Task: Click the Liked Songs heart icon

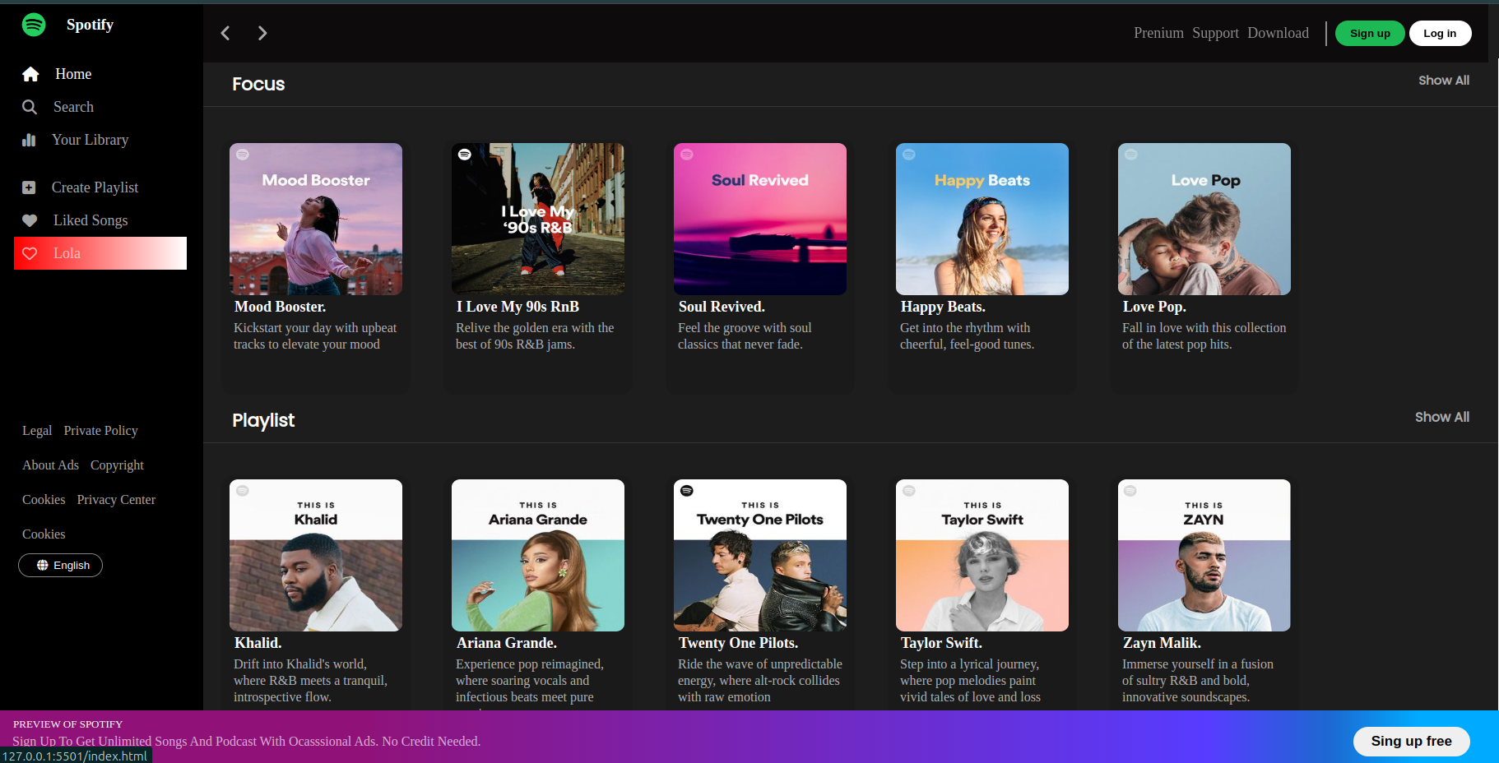Action: 30,220
